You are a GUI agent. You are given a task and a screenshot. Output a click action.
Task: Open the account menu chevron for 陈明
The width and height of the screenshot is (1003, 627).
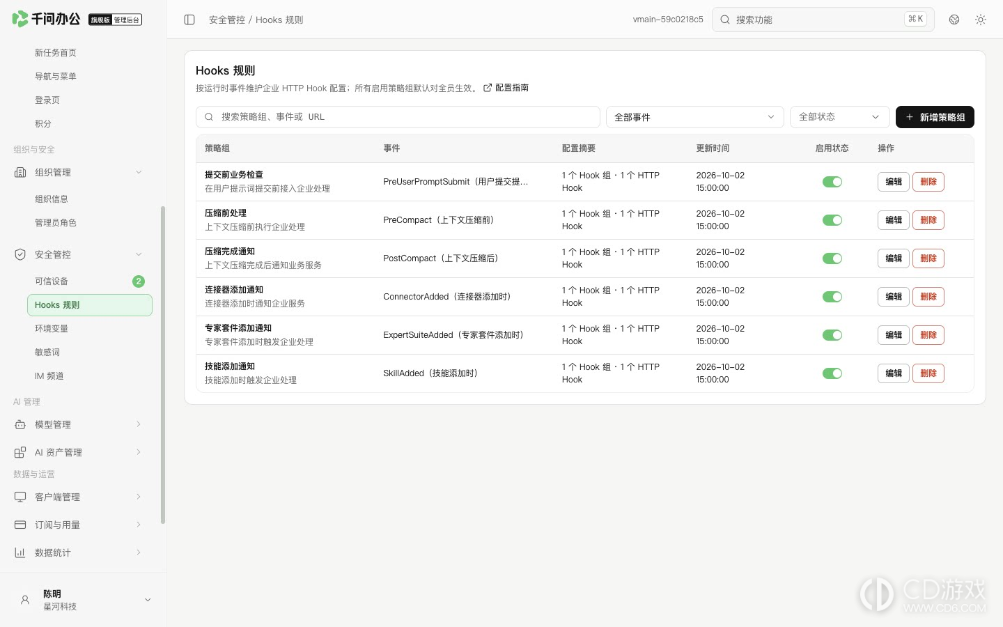point(148,600)
